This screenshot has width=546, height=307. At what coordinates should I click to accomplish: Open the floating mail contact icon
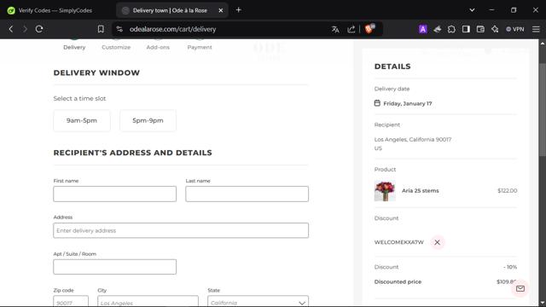click(520, 288)
